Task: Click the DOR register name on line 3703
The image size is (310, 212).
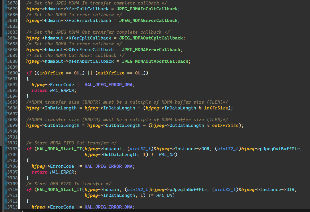Action: (205, 149)
